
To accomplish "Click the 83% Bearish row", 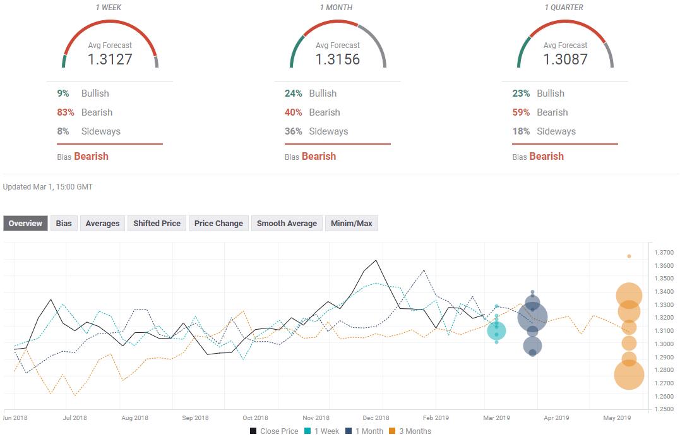I will tap(85, 112).
